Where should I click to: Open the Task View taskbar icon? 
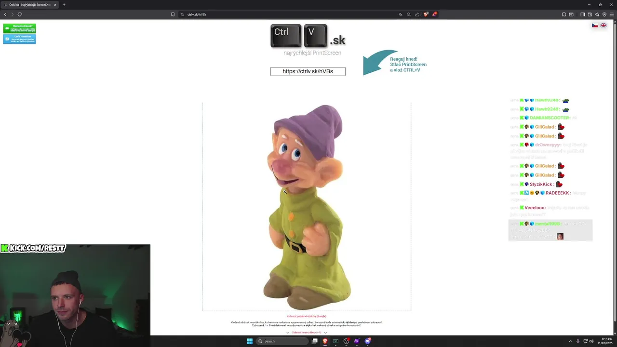(x=315, y=341)
